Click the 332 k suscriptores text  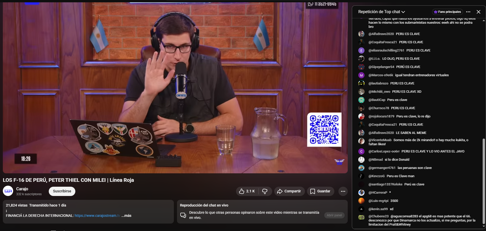[29, 194]
